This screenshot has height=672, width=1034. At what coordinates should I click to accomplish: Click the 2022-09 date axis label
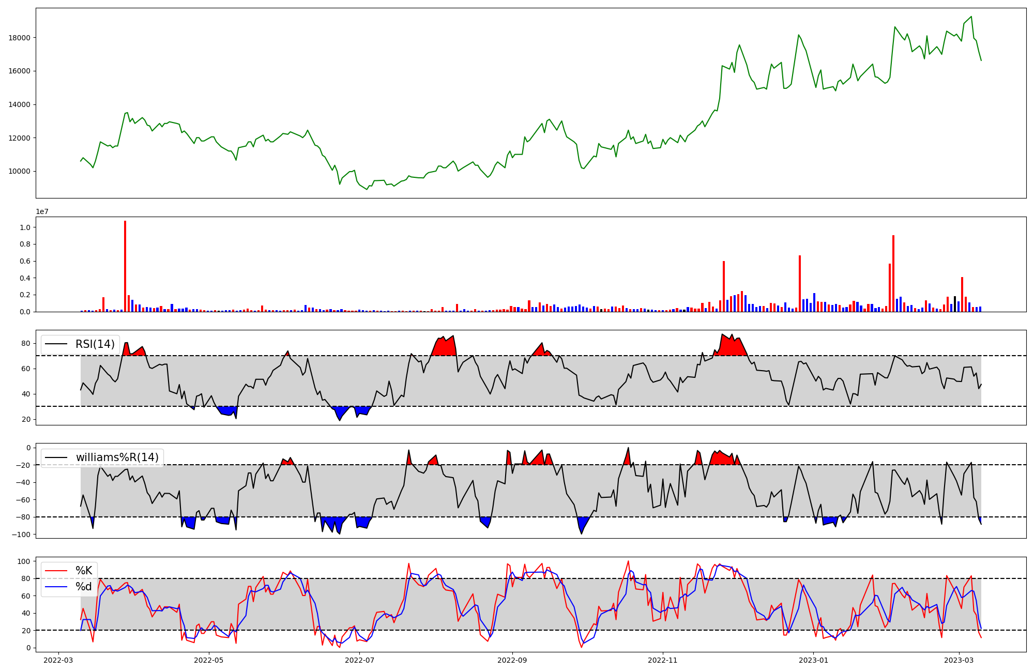512,660
